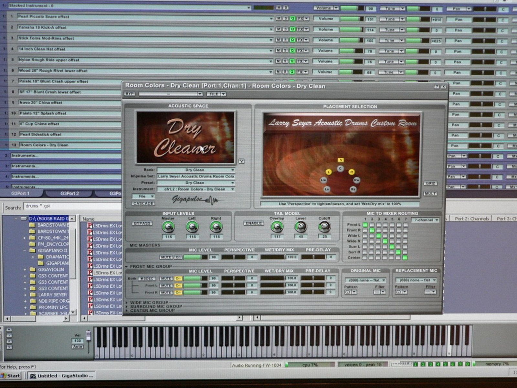The height and width of the screenshot is (388, 517).
Task: Mute Pearl Piccolo Snare with M button
Action: tap(279, 18)
